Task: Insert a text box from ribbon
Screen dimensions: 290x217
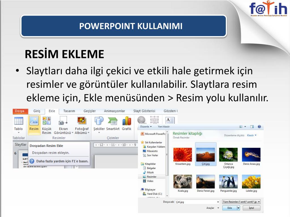Action: pyautogui.click(x=170, y=120)
